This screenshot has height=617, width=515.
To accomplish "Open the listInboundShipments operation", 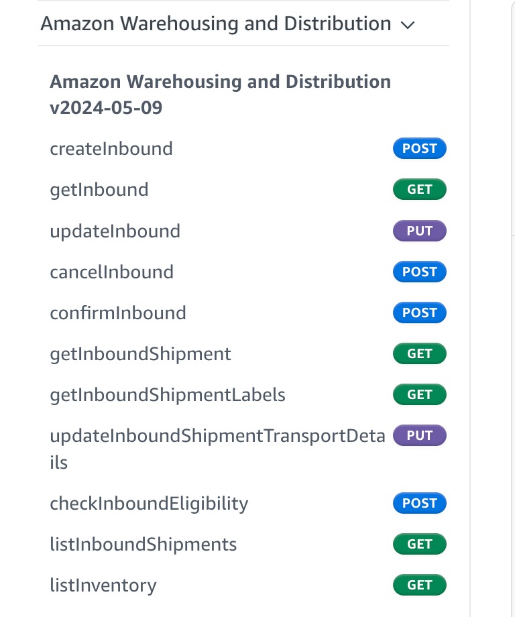I will pos(144,544).
